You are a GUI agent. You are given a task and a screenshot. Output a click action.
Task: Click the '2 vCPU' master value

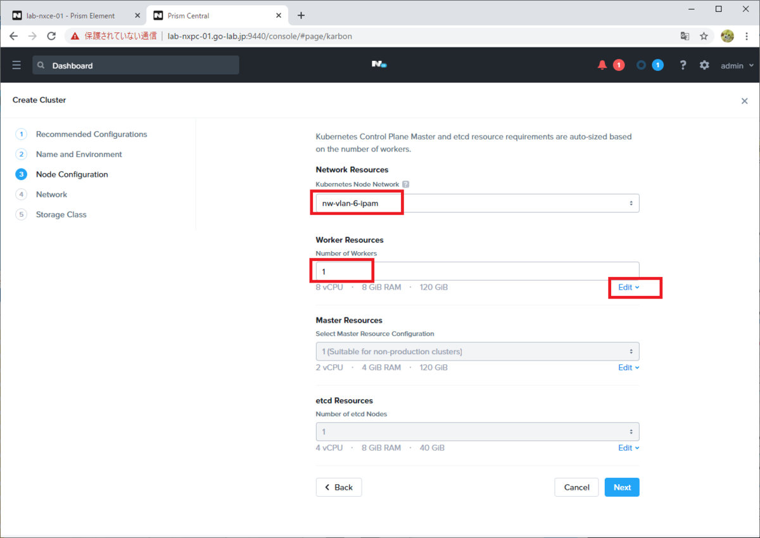329,368
